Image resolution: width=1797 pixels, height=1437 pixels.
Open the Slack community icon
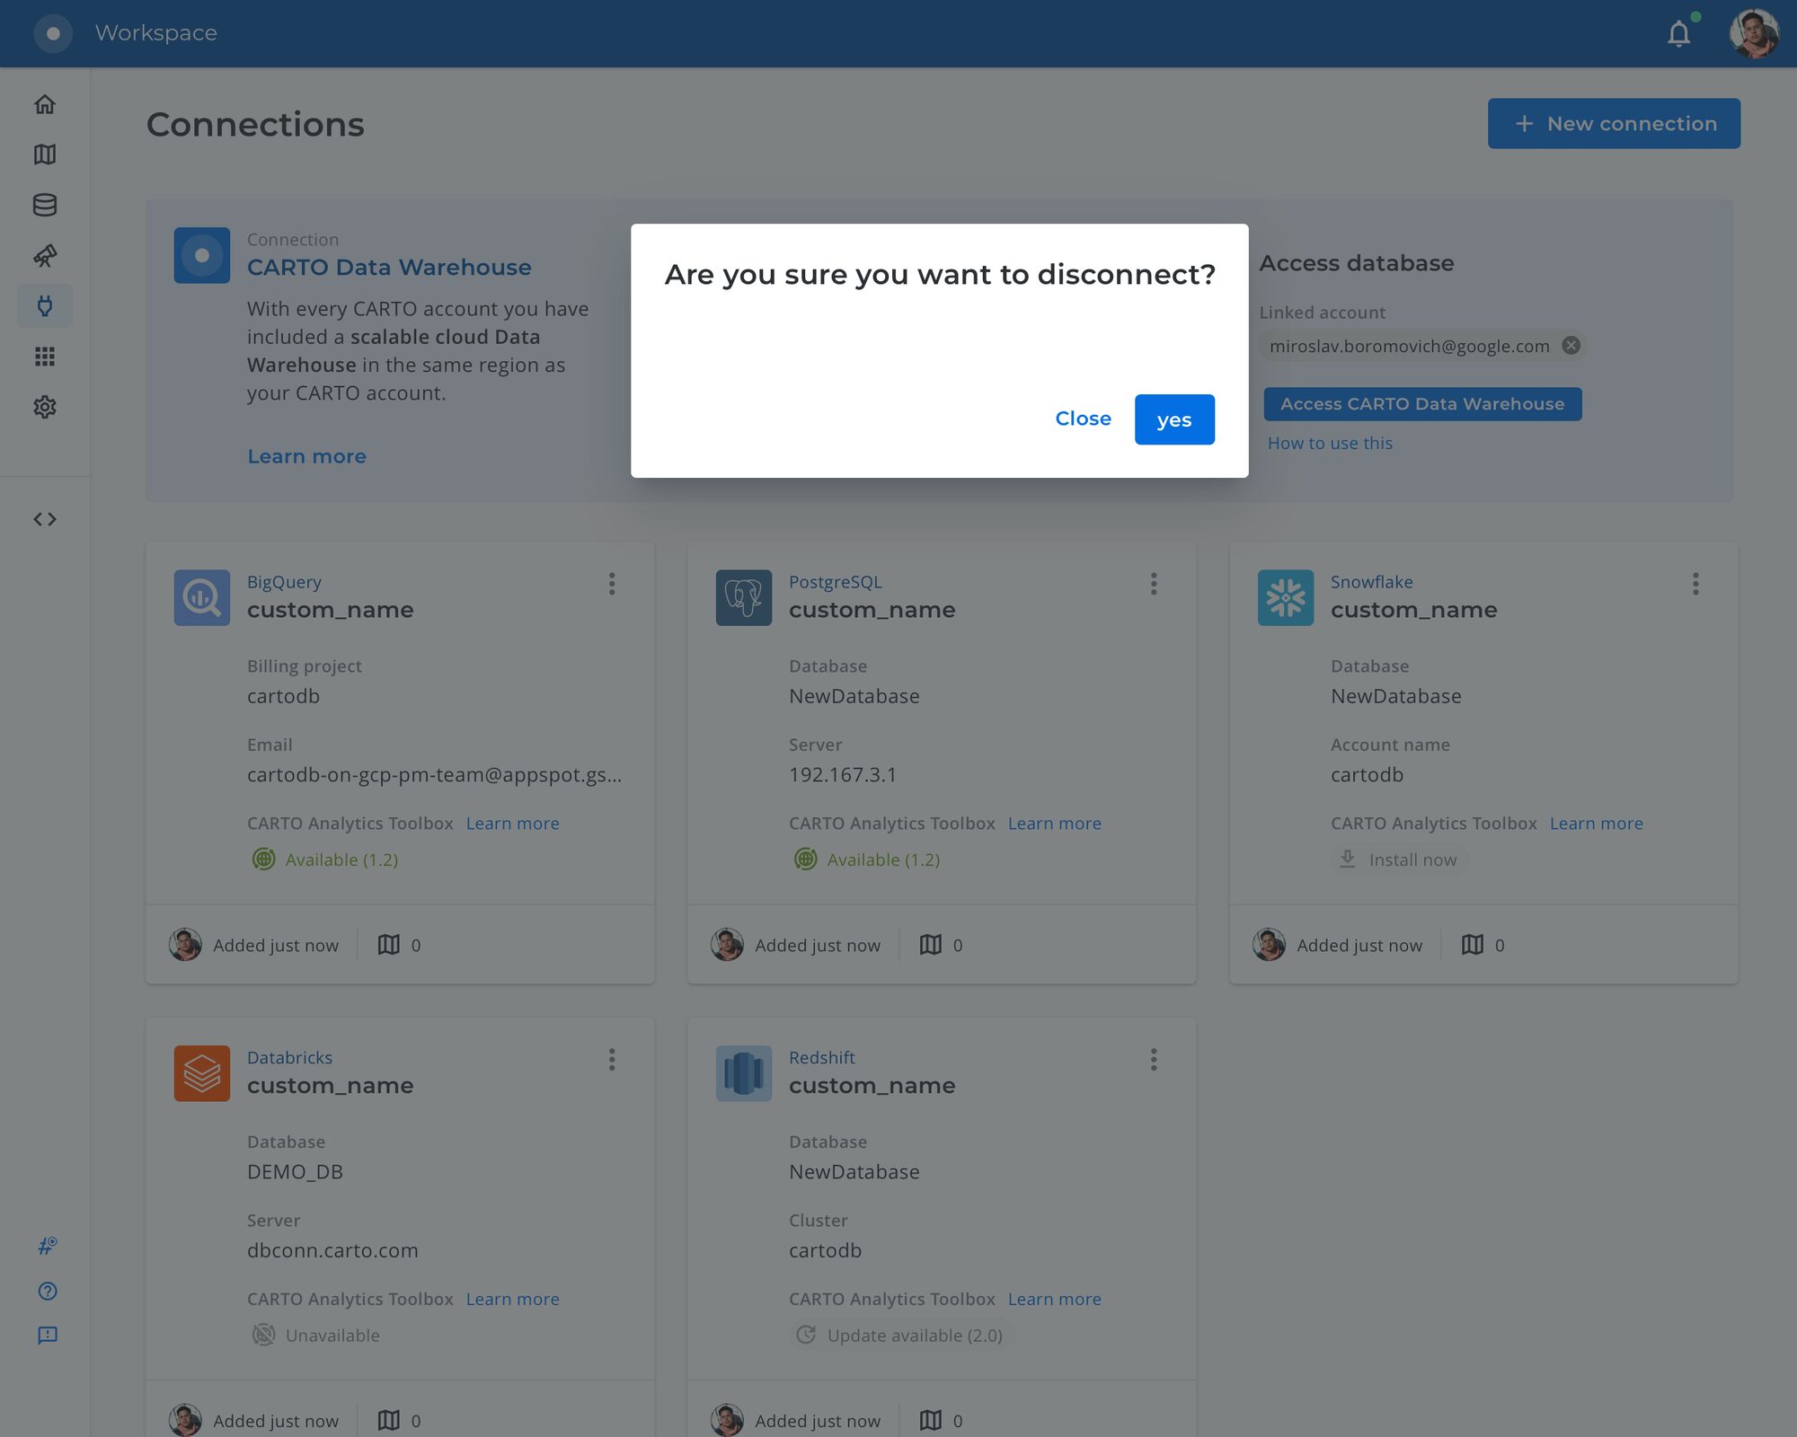pyautogui.click(x=47, y=1246)
